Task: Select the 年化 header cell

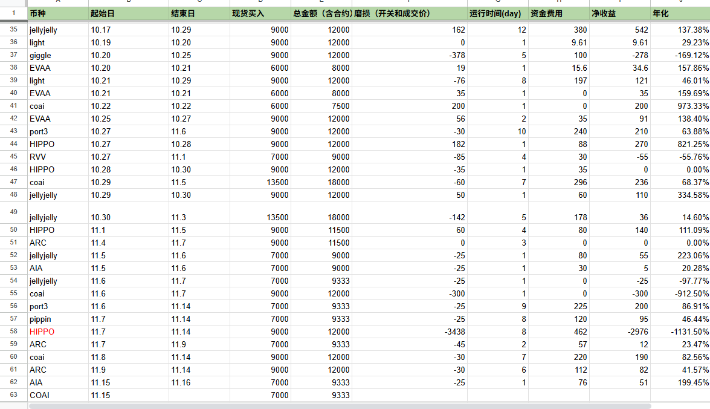Action: pyautogui.click(x=680, y=13)
